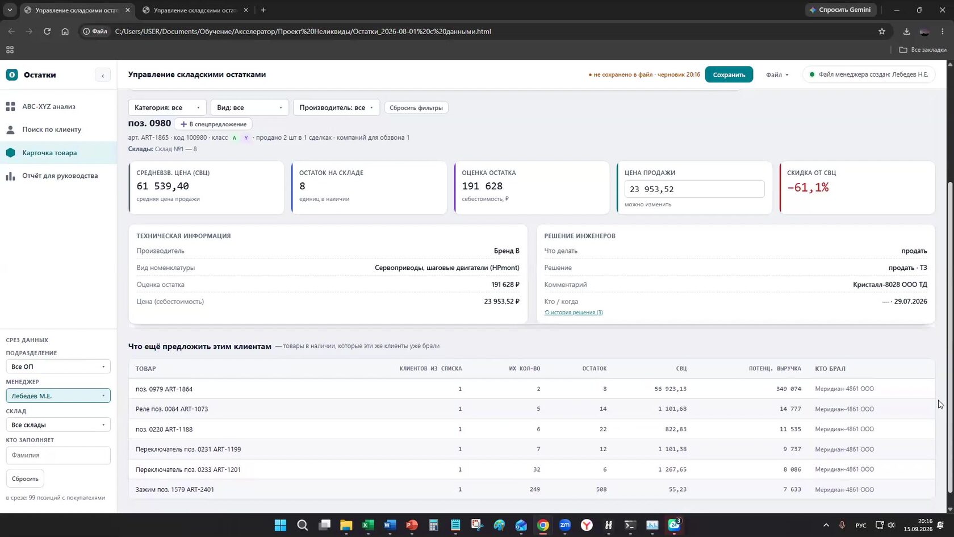Click the Сохранить button
Viewport: 954px width, 537px height.
coord(729,74)
